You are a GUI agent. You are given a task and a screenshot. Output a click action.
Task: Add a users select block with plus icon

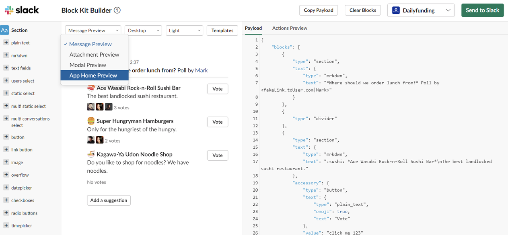(6, 80)
